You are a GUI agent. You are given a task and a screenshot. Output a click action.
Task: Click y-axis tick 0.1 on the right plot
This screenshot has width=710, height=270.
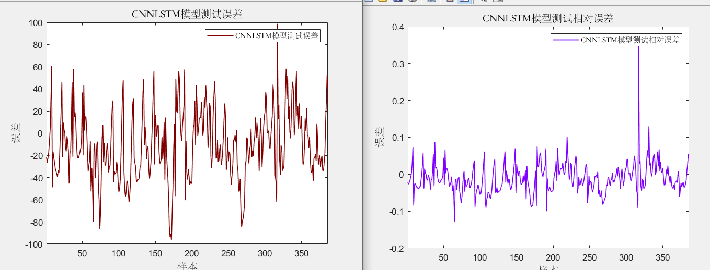(398, 138)
